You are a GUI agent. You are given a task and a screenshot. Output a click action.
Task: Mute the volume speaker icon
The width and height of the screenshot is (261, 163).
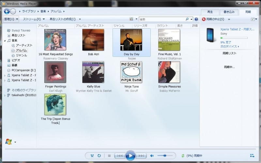[152, 156]
